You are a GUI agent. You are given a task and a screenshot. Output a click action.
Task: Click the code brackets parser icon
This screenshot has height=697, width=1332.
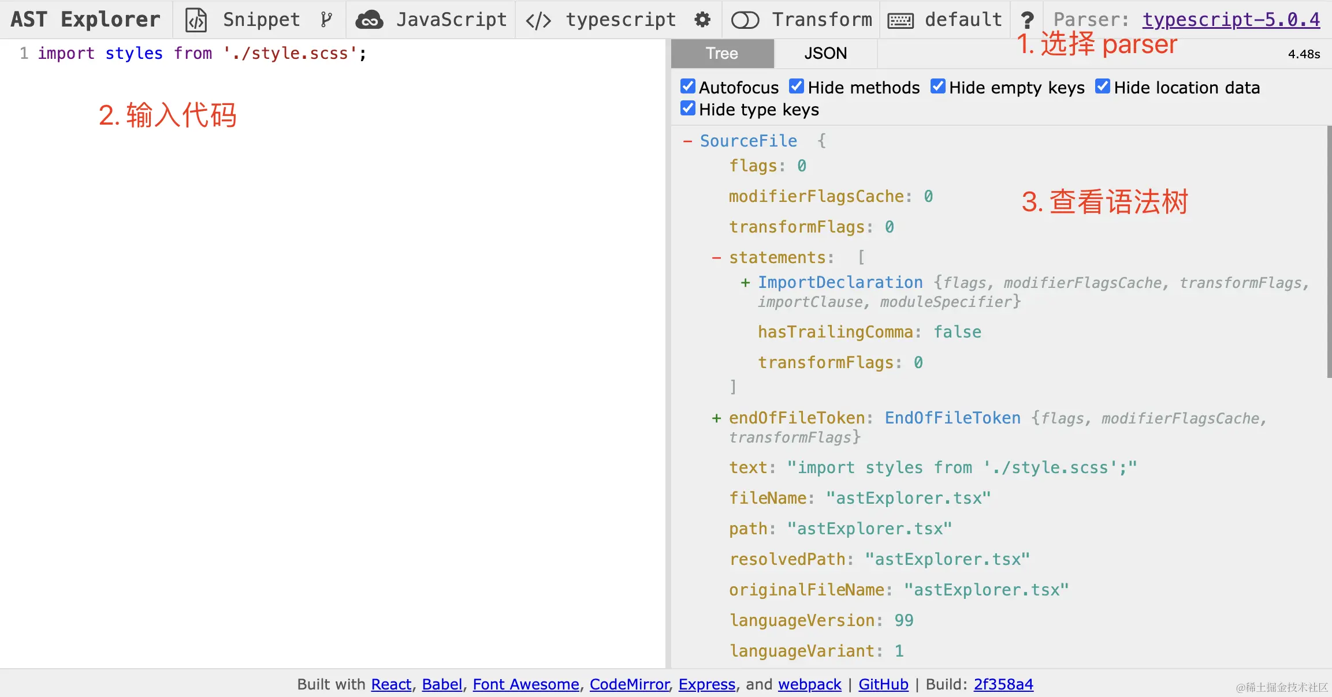point(538,21)
